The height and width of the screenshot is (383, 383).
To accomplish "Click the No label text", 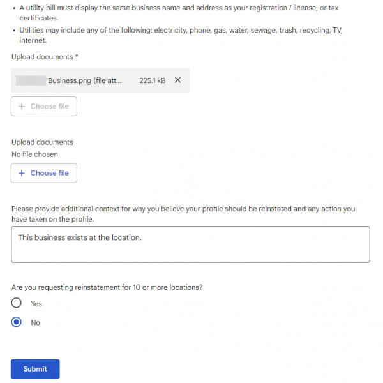I will (36, 323).
